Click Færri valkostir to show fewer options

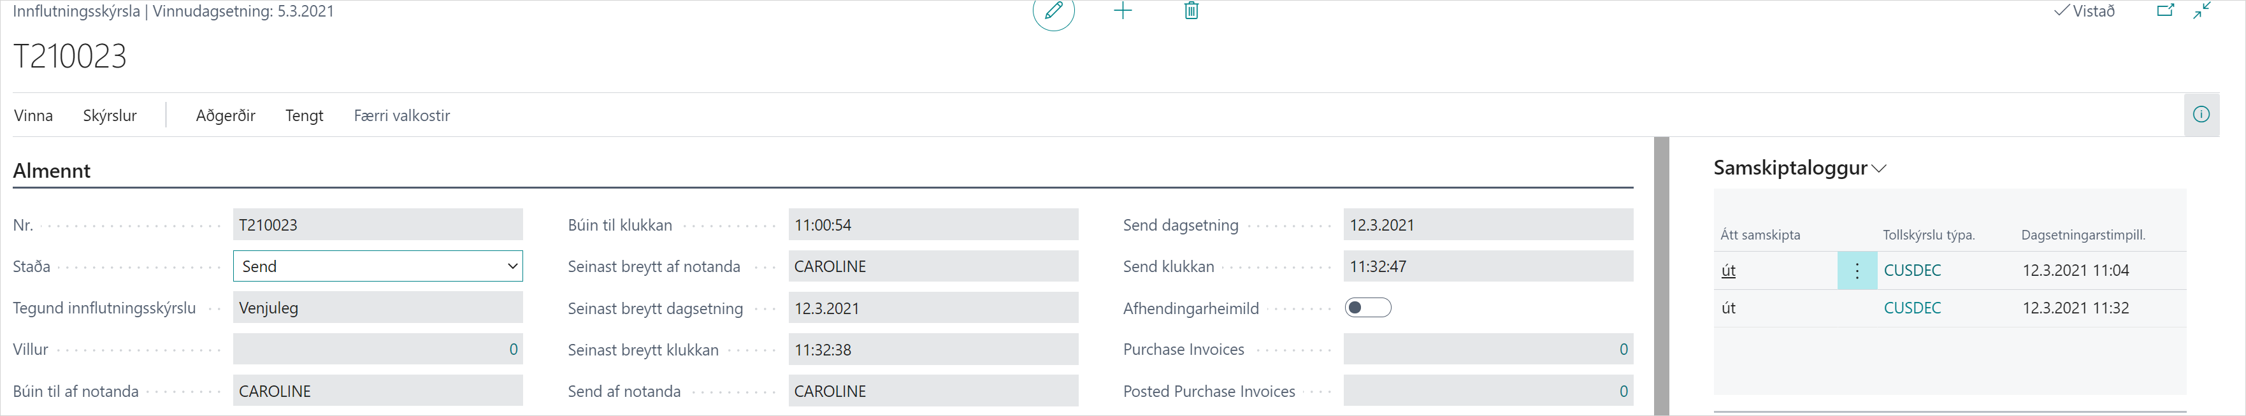(402, 116)
